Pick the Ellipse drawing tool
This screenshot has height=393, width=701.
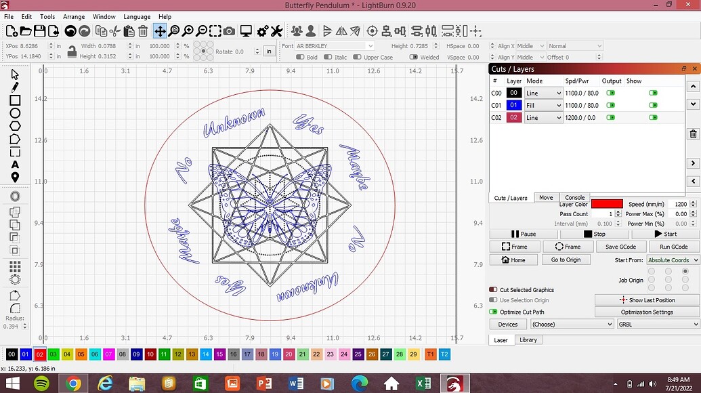pyautogui.click(x=15, y=113)
